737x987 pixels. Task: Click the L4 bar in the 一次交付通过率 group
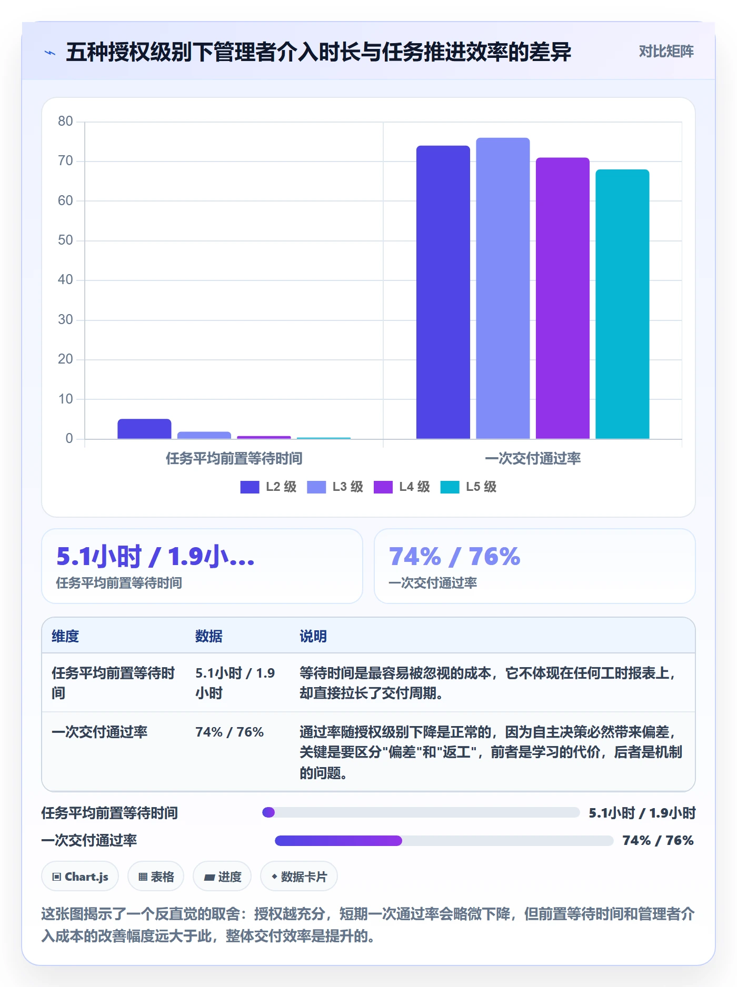563,298
